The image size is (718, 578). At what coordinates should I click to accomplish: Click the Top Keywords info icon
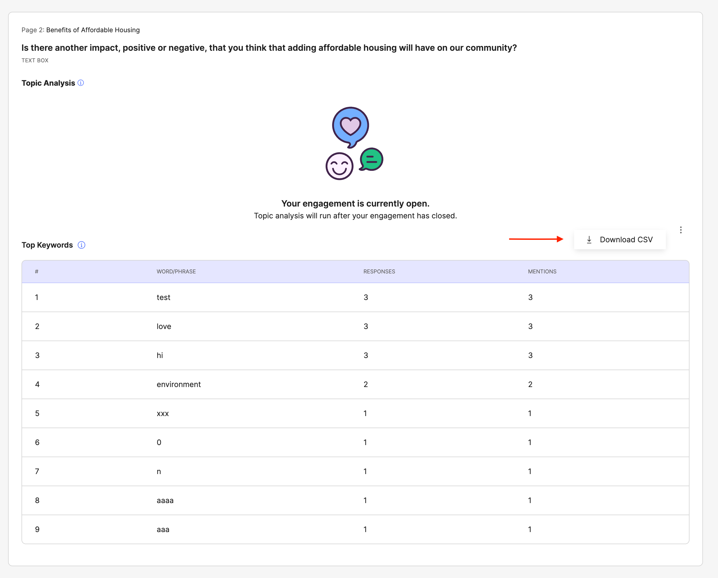tap(81, 245)
